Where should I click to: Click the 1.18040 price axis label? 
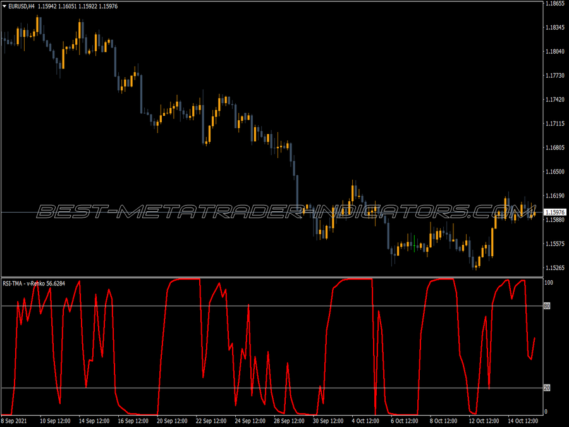[x=555, y=52]
